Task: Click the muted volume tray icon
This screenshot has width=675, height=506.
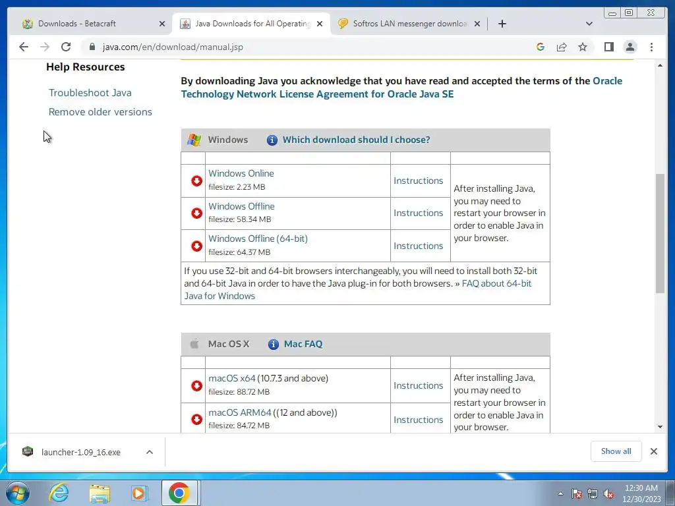Action: click(608, 493)
